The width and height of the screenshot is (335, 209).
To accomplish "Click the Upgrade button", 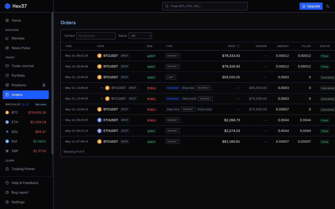I will tap(311, 6).
